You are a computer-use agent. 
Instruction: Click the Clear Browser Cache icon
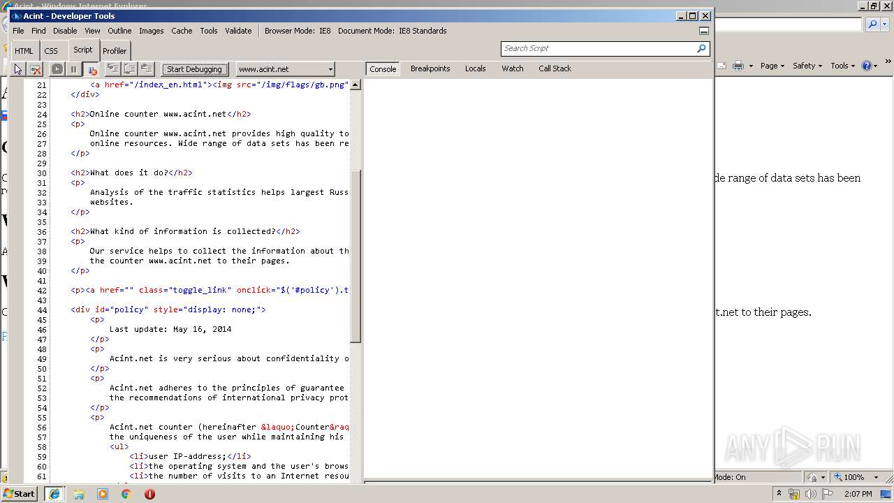36,69
